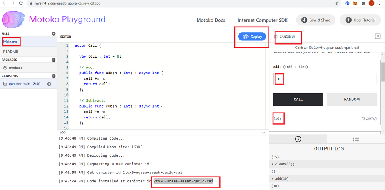This screenshot has height=190, width=385.
Task: Open the Motoko Docs link
Action: [x=211, y=20]
